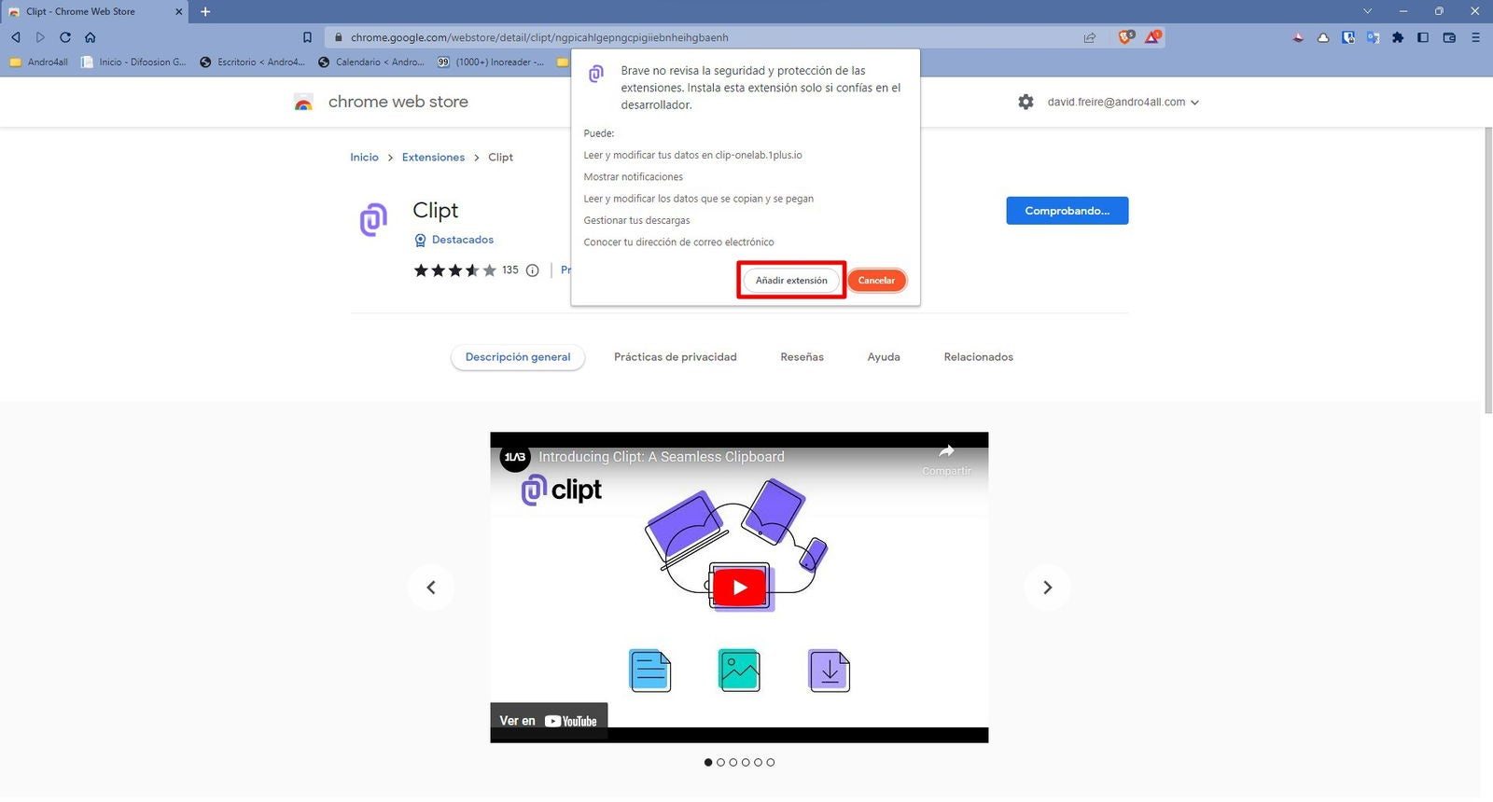The height and width of the screenshot is (802, 1493).
Task: Click the share page icon in address bar
Action: coord(1089,37)
